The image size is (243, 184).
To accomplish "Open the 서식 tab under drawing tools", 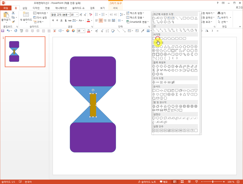I will click(x=116, y=8).
